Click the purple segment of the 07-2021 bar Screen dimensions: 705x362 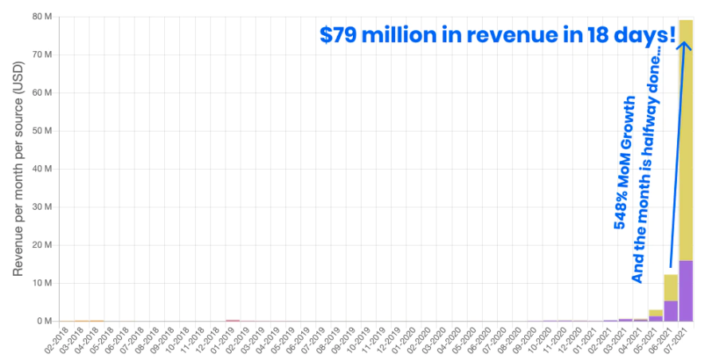tap(686, 291)
